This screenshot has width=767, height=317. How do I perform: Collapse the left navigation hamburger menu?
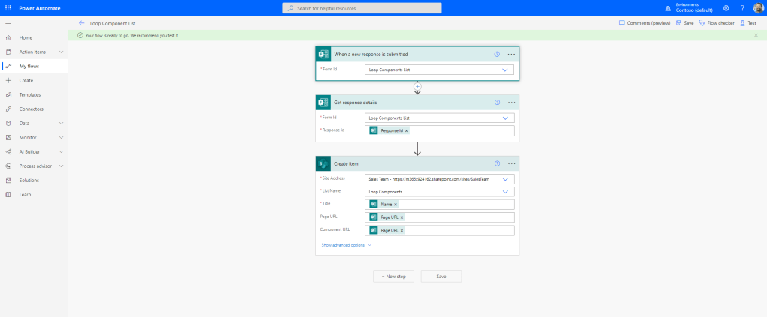point(8,24)
